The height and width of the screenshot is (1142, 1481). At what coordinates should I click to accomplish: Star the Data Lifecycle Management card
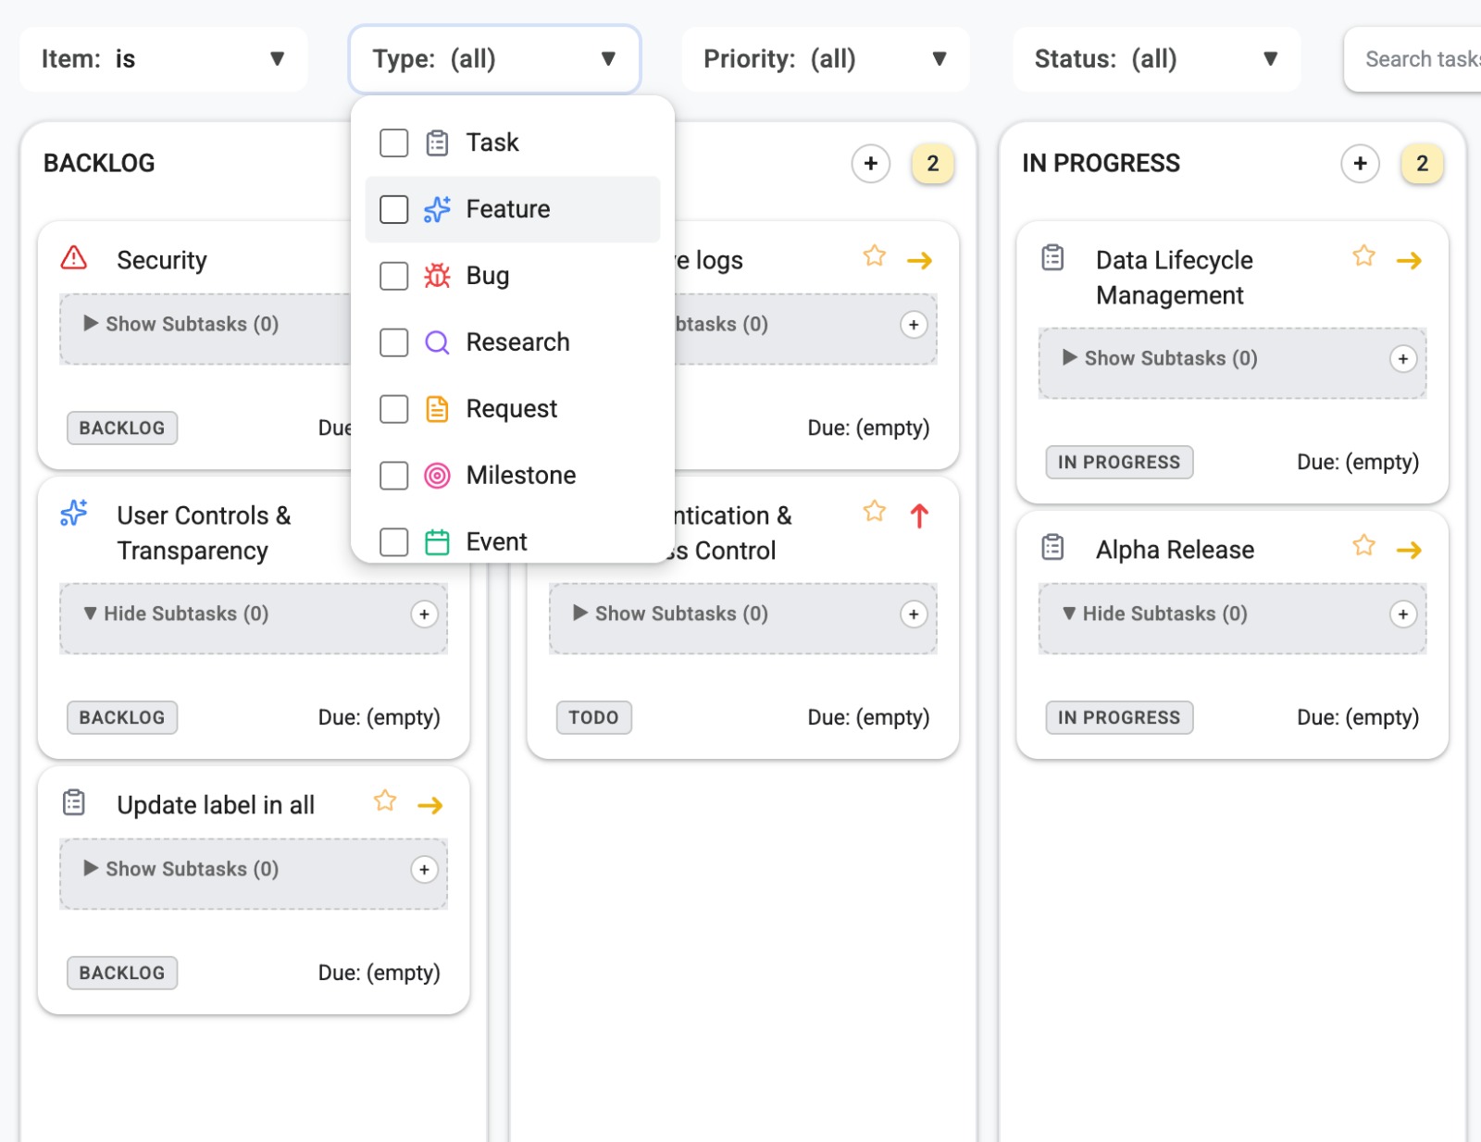[1363, 256]
